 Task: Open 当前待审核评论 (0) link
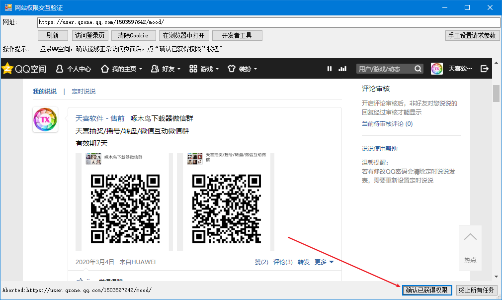click(387, 124)
